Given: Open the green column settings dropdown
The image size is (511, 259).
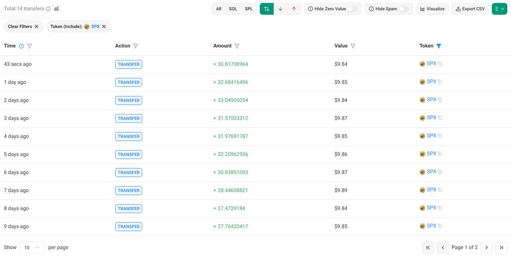Looking at the screenshot, I should tap(500, 9).
